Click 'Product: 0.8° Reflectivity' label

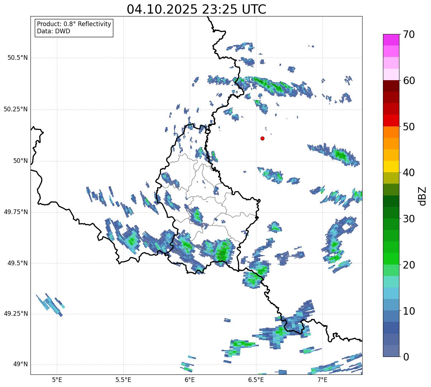[x=74, y=24]
